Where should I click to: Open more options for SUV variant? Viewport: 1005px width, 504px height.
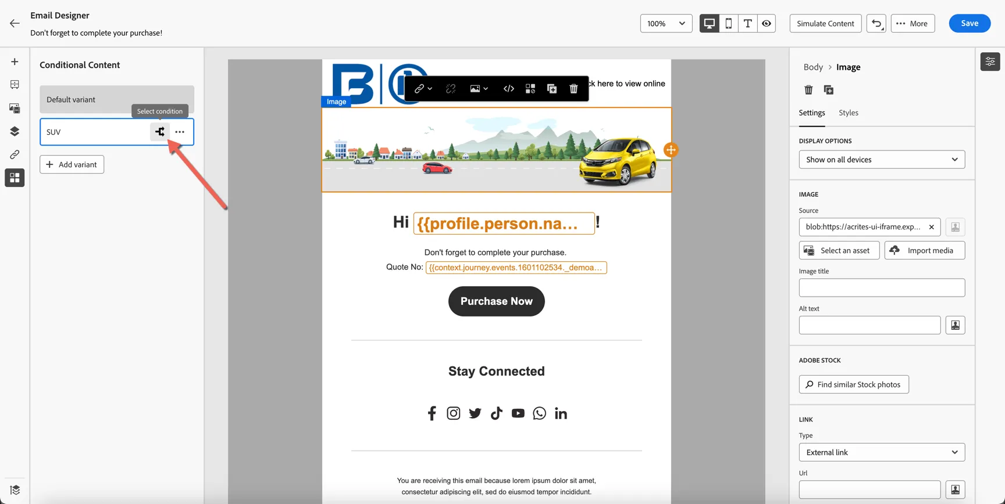[x=180, y=132]
